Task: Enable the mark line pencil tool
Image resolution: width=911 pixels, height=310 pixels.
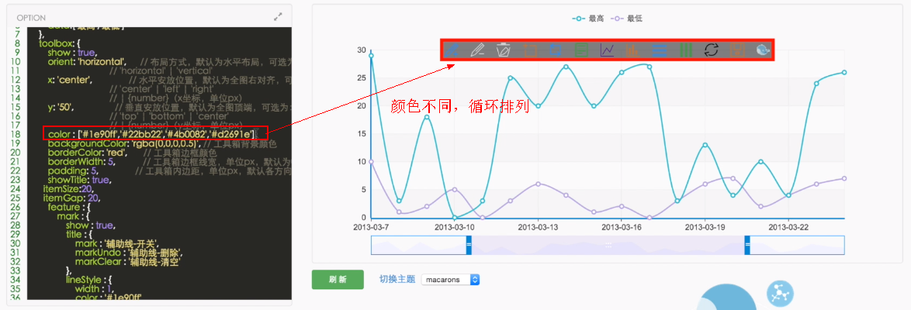Action: point(452,50)
